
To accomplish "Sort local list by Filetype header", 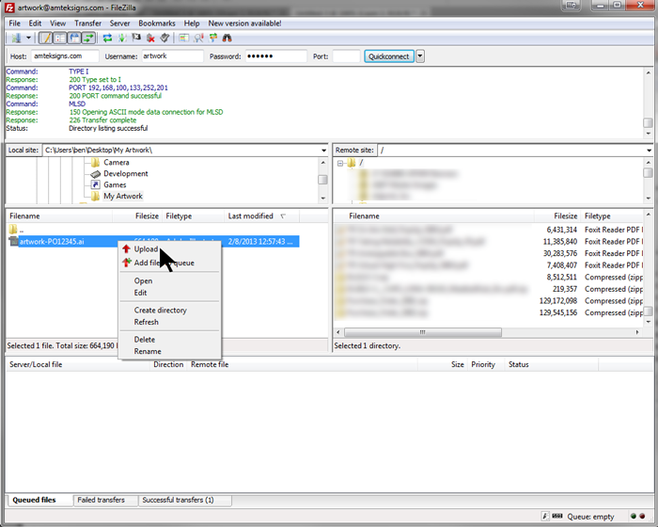I will tap(194, 216).
